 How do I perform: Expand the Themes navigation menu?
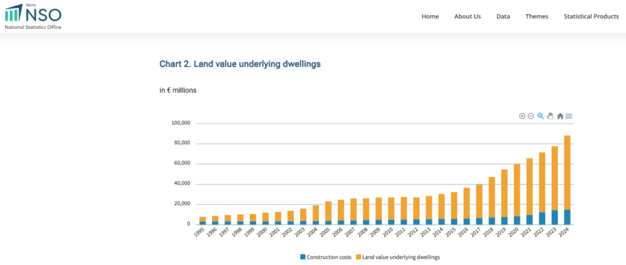tap(537, 16)
